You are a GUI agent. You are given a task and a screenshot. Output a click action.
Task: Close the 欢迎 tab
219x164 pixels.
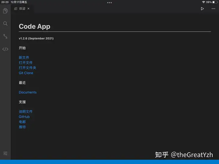coord(28,9)
